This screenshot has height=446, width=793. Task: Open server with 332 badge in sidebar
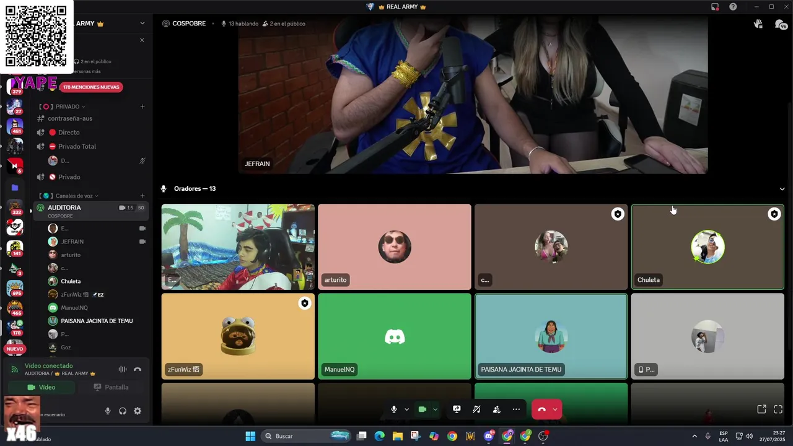point(15,208)
